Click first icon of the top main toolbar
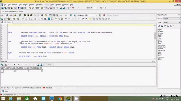The width and height of the screenshot is (181, 101). click(x=2, y=8)
